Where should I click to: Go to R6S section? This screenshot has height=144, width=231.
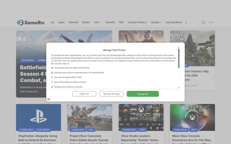(121, 22)
